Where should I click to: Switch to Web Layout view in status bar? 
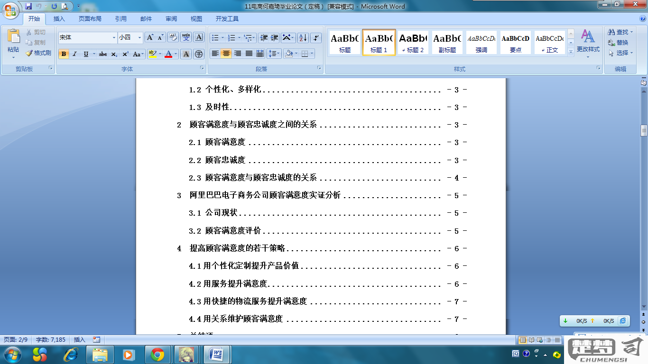click(x=540, y=340)
